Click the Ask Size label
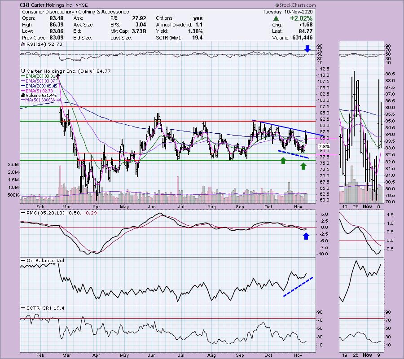Viewport: 404px width, 359px height. pos(83,25)
